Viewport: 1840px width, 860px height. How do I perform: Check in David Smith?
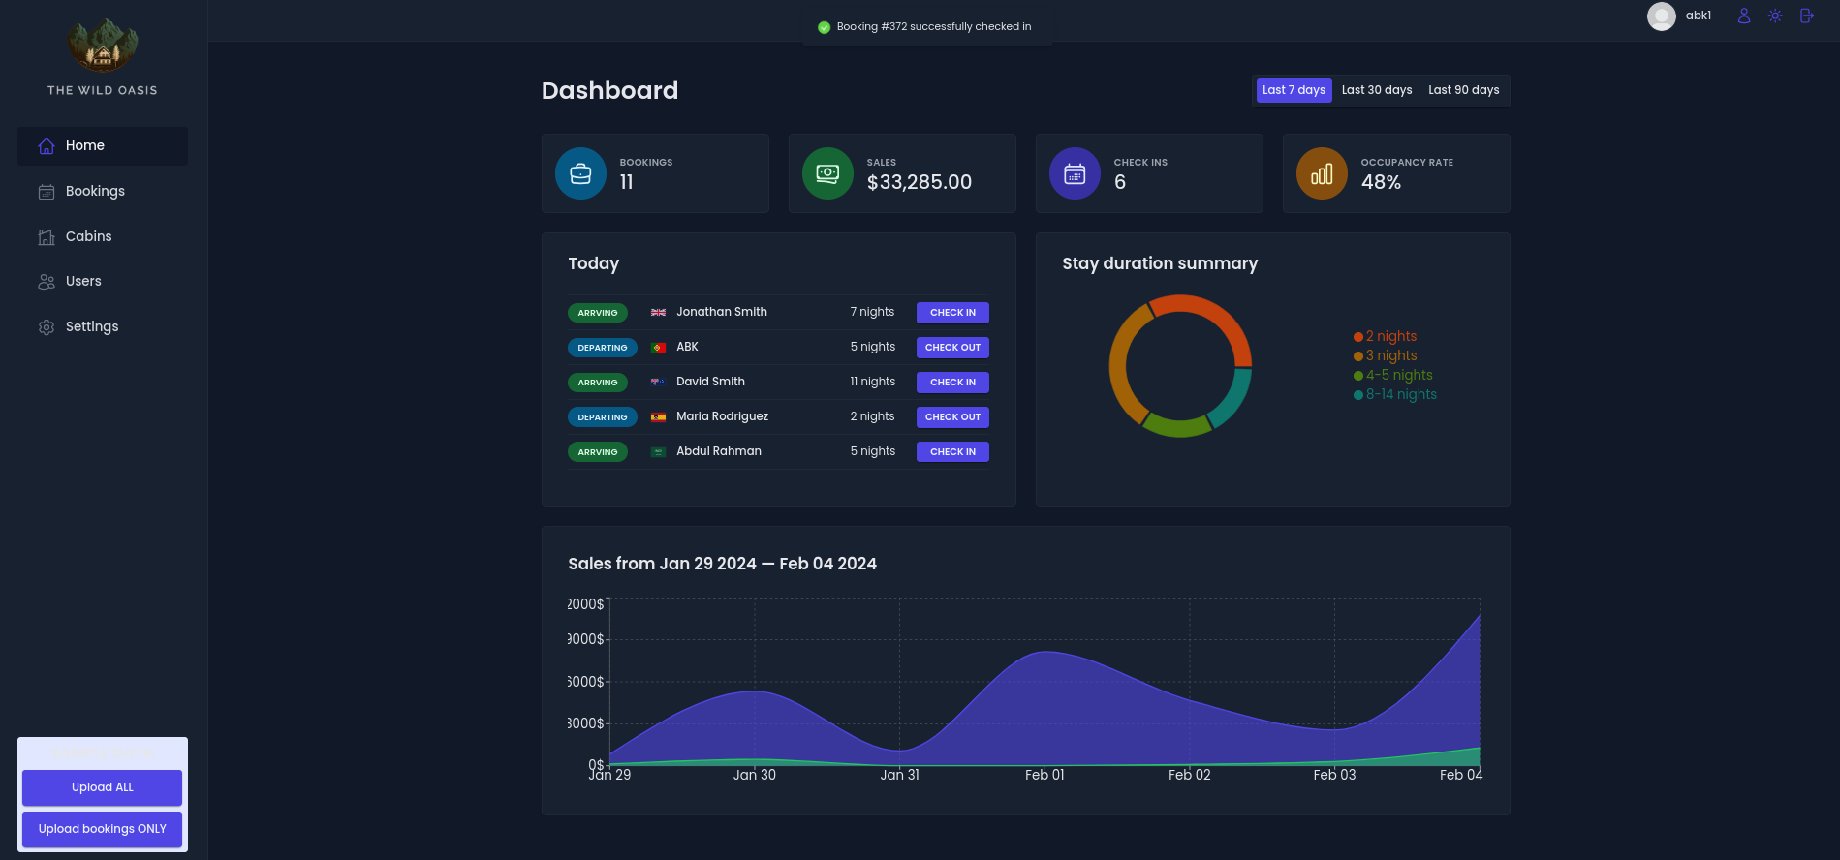click(952, 383)
